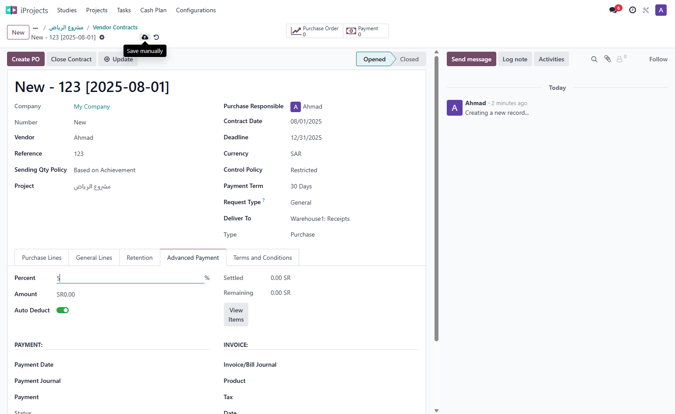Open the user avatar menu in top bar

[x=661, y=10]
